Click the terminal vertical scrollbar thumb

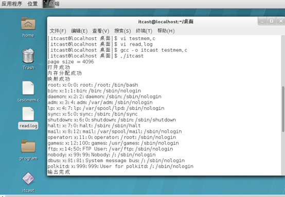click(283, 109)
